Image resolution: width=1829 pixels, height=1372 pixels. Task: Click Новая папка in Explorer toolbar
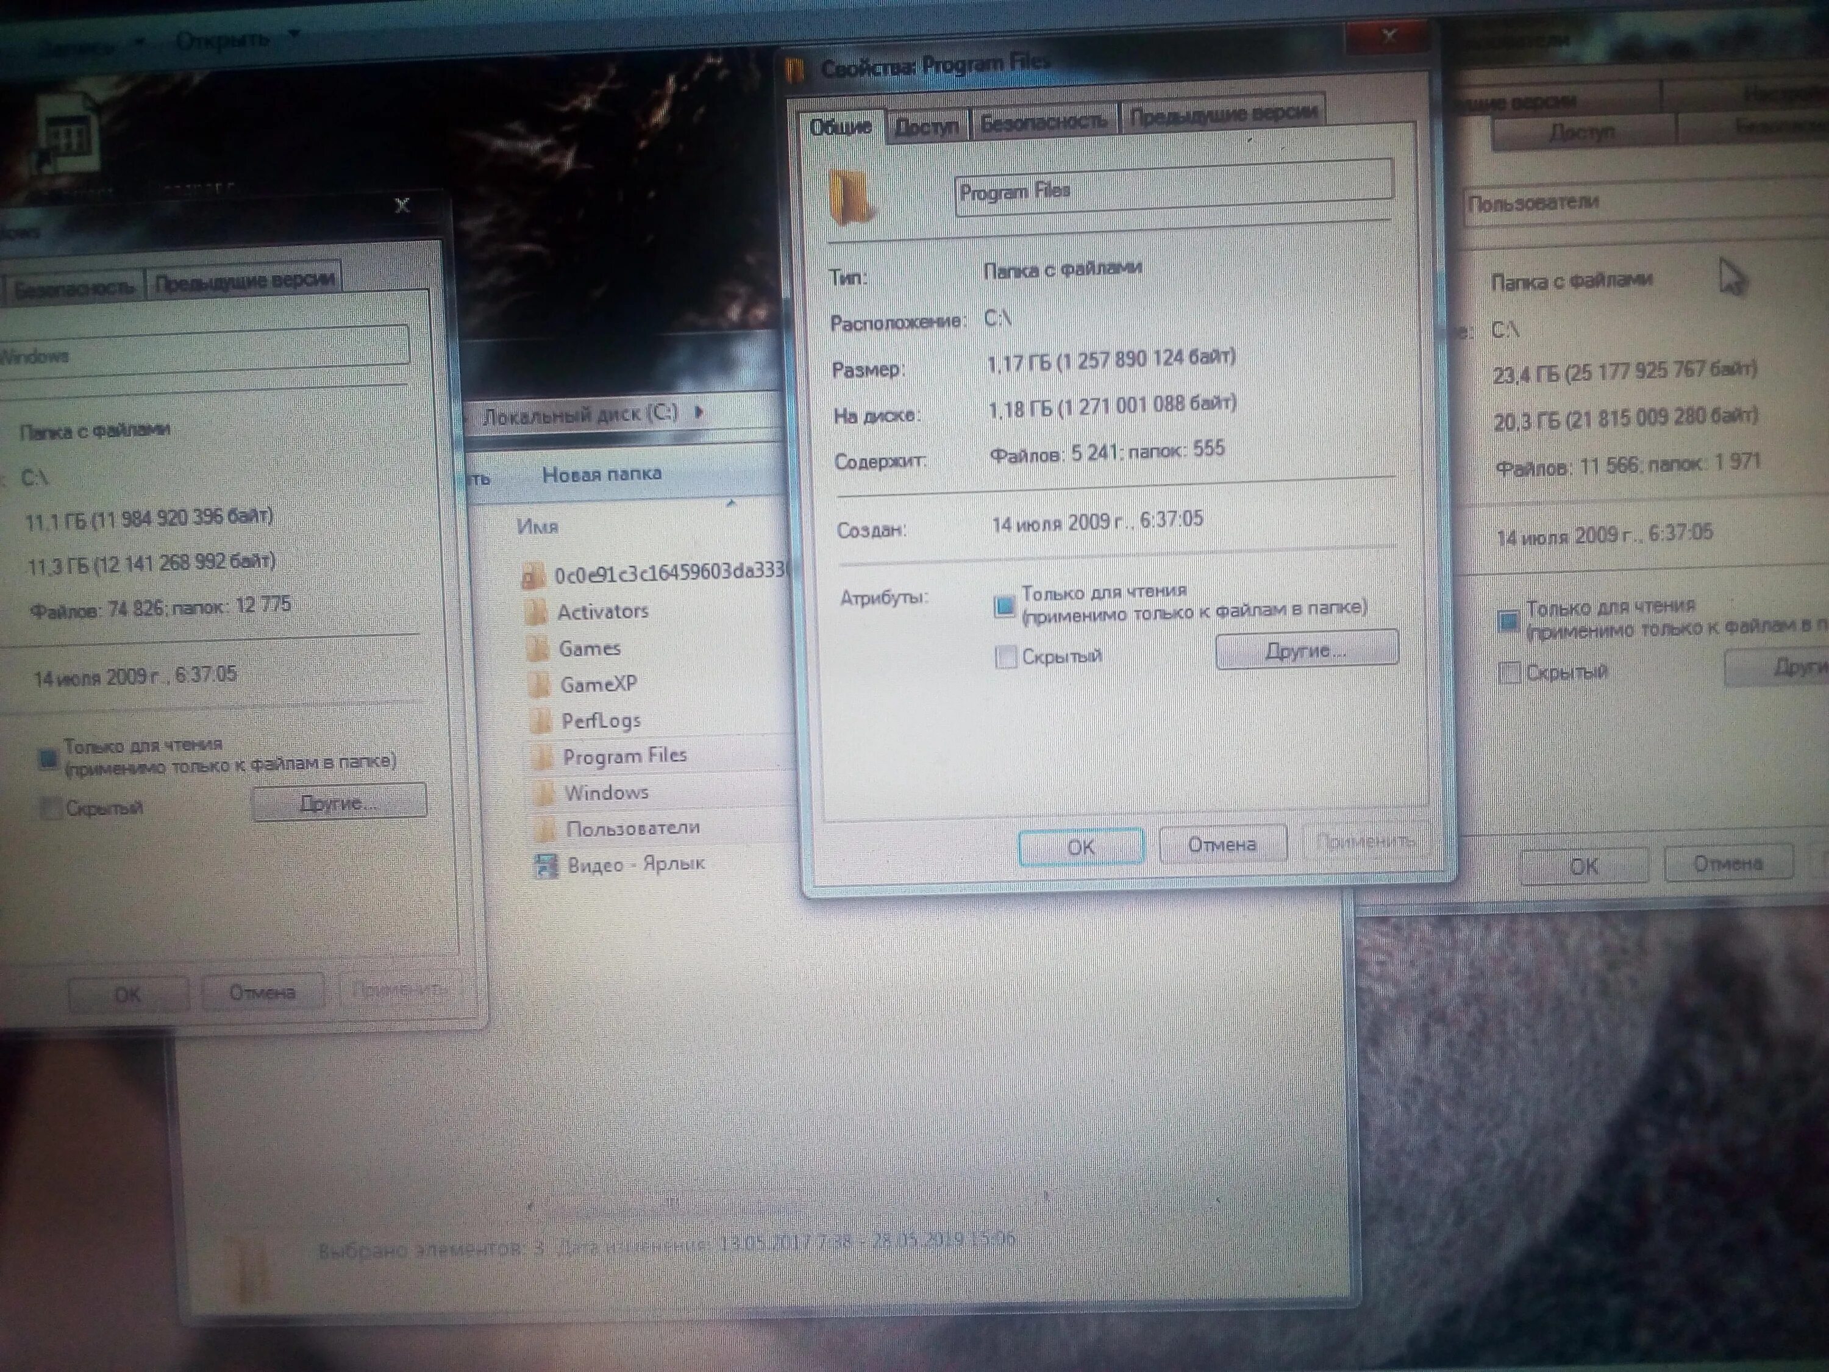(x=601, y=474)
